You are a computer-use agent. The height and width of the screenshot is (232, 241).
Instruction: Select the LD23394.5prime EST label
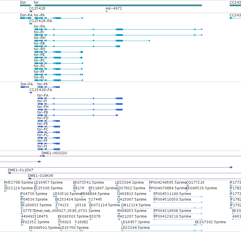coord(135,228)
